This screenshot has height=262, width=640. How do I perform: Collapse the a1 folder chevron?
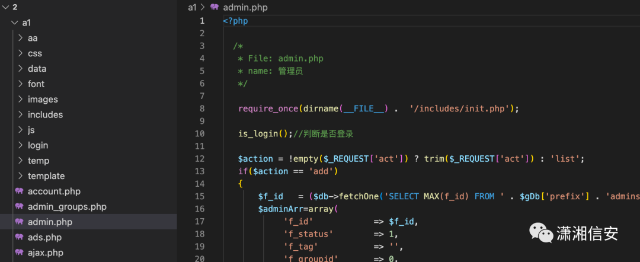click(15, 23)
